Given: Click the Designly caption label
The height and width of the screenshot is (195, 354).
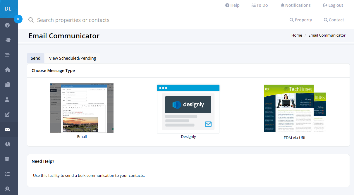Looking at the screenshot, I should point(188,136).
